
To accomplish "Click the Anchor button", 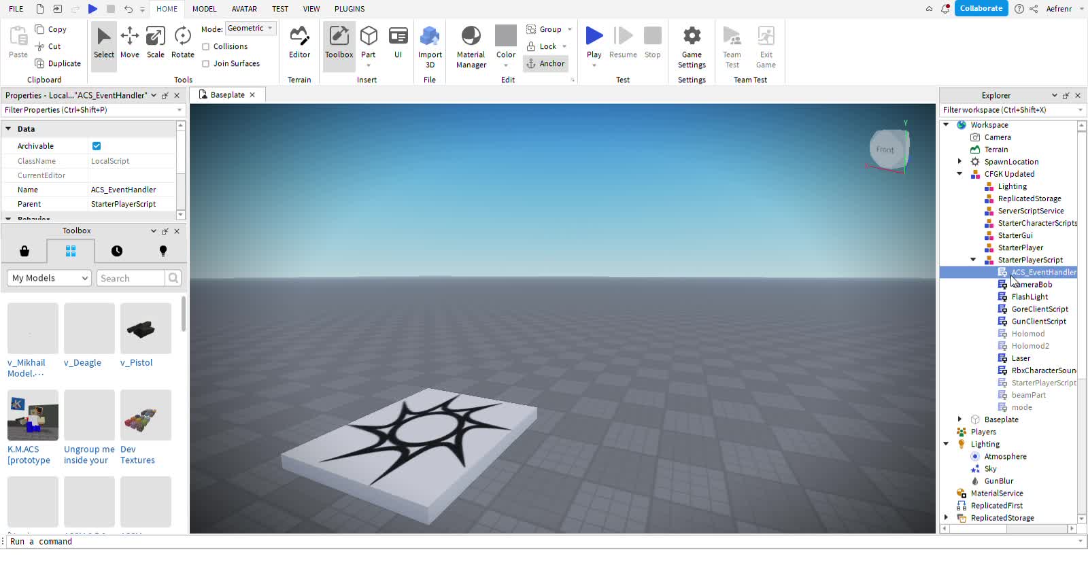I will (545, 64).
